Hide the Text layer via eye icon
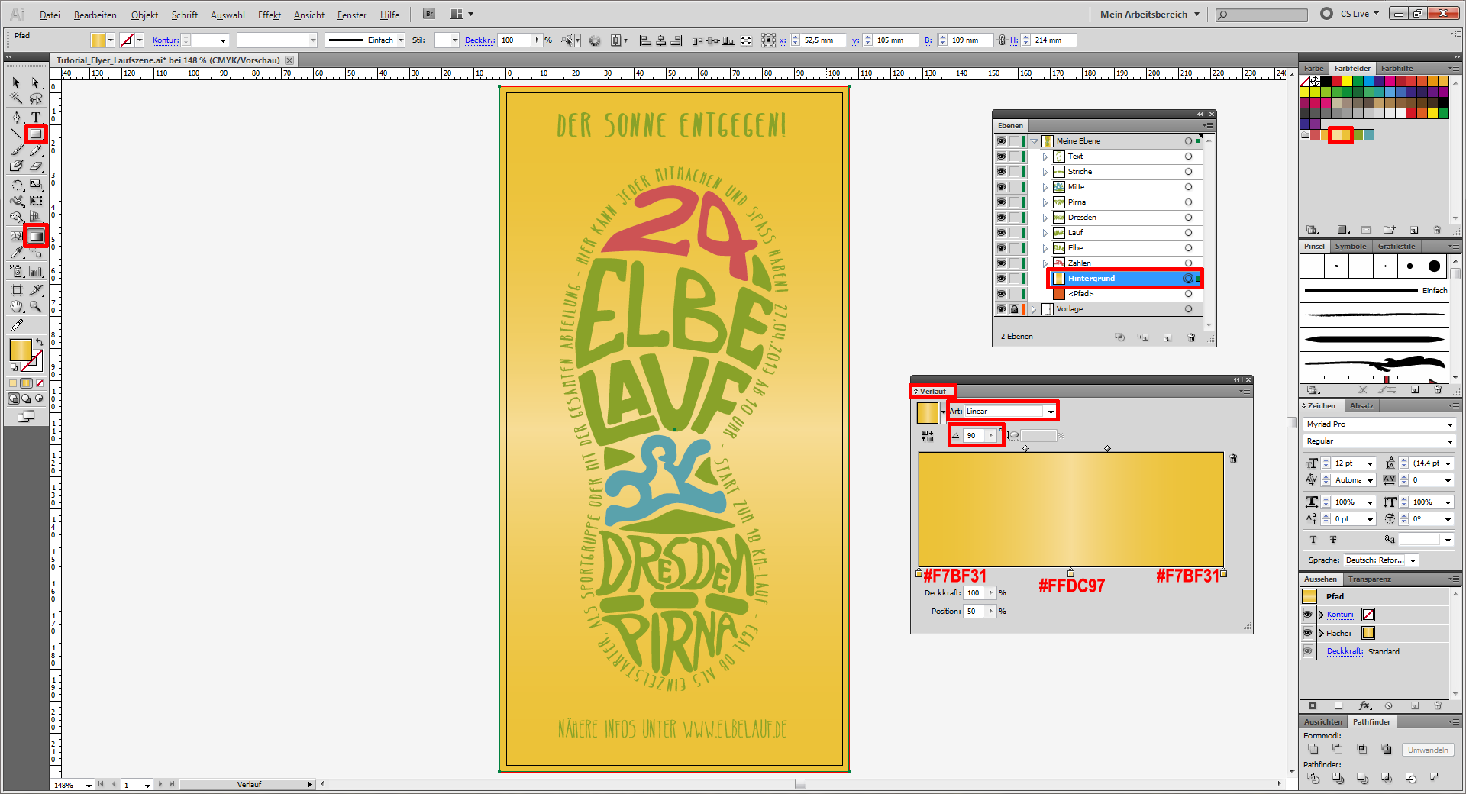1466x794 pixels. (x=1001, y=157)
